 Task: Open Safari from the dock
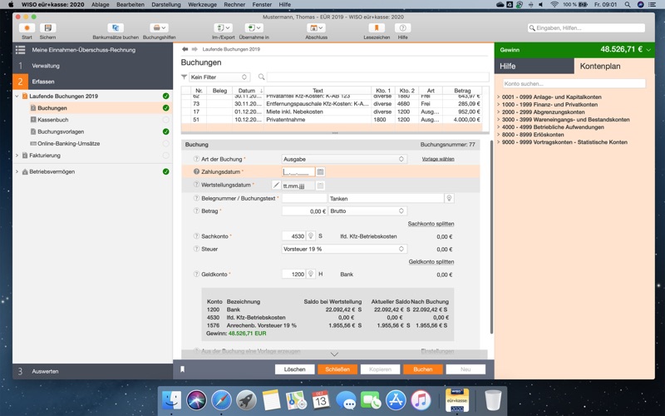click(221, 400)
